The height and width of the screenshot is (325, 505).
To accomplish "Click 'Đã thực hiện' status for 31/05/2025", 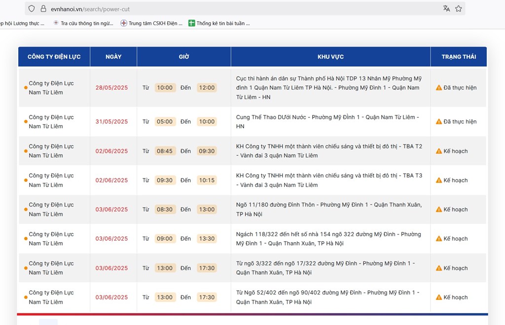I will pos(460,121).
